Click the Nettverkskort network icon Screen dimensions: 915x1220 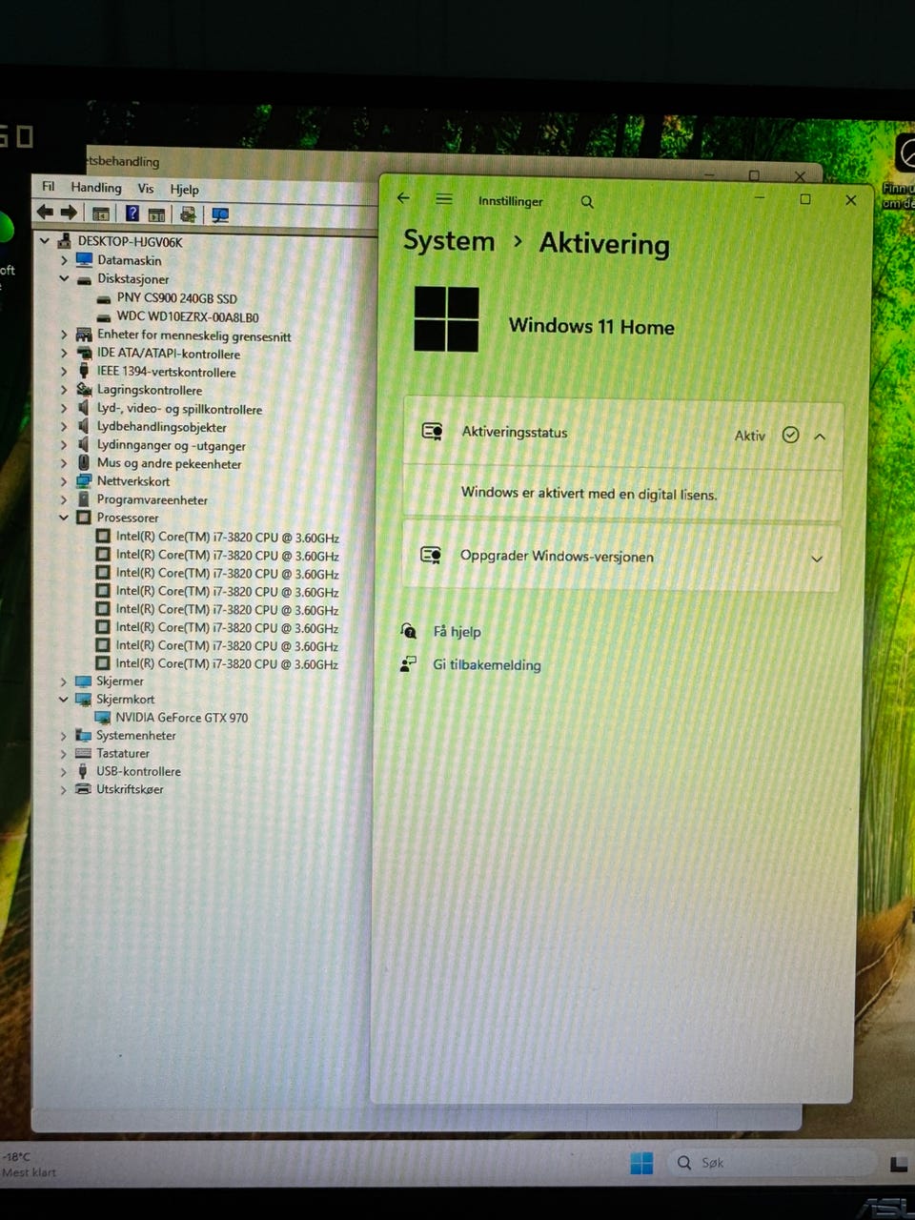click(x=84, y=481)
